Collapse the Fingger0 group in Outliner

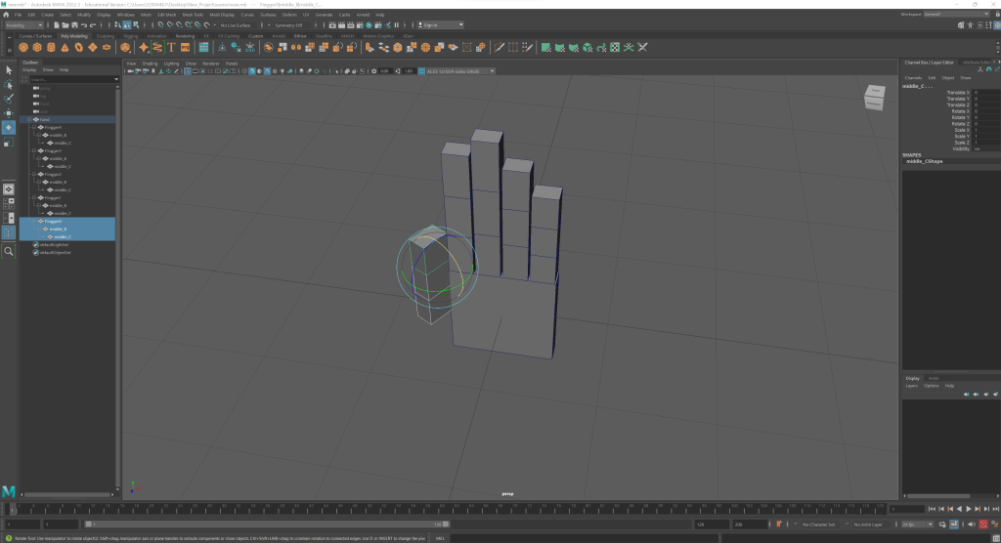[36, 222]
